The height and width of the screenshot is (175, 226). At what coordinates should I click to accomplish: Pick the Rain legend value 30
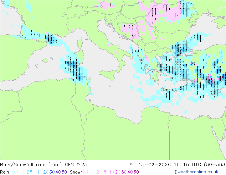pyautogui.click(x=52, y=172)
